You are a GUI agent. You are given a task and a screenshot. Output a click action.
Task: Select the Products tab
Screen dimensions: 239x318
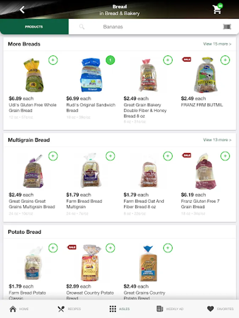click(34, 26)
